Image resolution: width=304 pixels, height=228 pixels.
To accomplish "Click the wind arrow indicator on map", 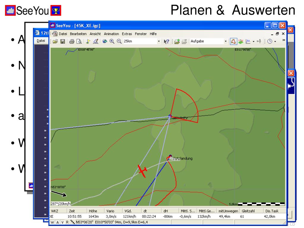I will [x=59, y=194].
